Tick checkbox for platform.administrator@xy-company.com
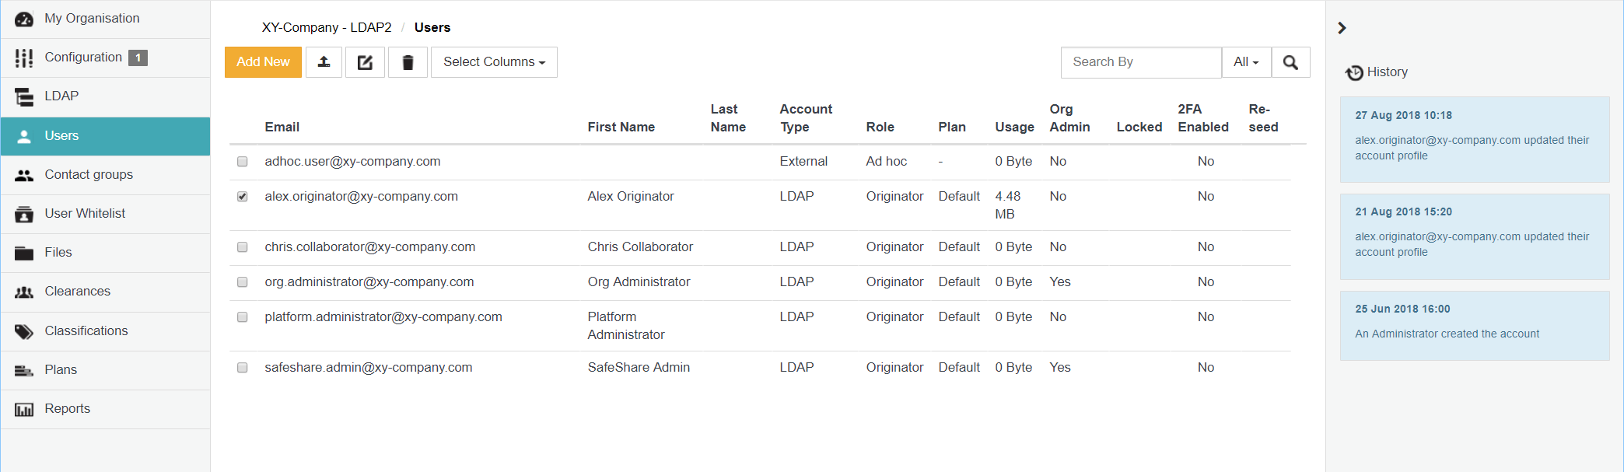The height and width of the screenshot is (472, 1624). pyautogui.click(x=243, y=317)
